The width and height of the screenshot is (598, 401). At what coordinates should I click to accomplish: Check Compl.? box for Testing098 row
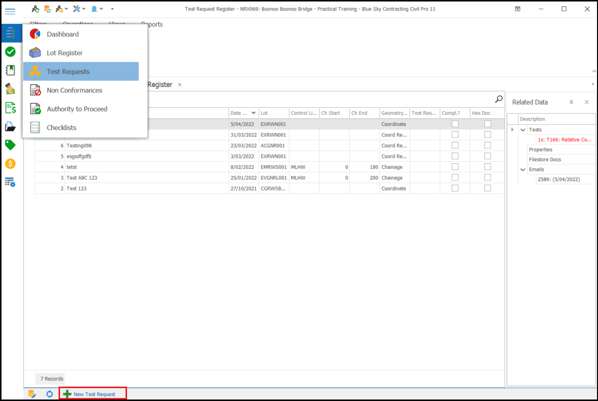click(x=455, y=145)
